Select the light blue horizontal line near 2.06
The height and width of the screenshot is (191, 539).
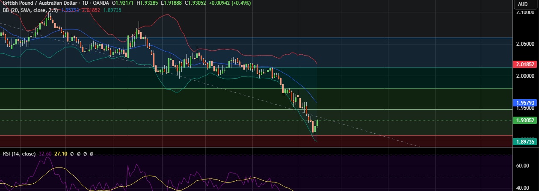click(x=257, y=38)
